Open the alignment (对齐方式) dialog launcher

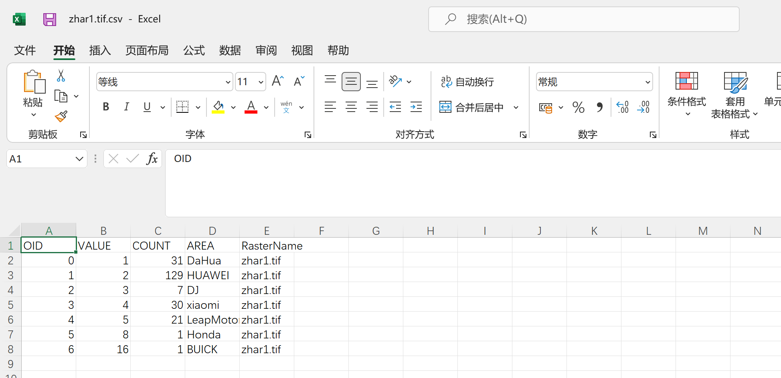tap(523, 135)
